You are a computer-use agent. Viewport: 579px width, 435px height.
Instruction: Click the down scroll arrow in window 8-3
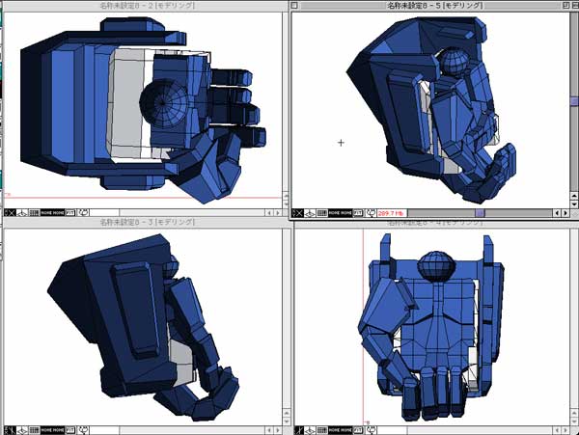(x=287, y=421)
